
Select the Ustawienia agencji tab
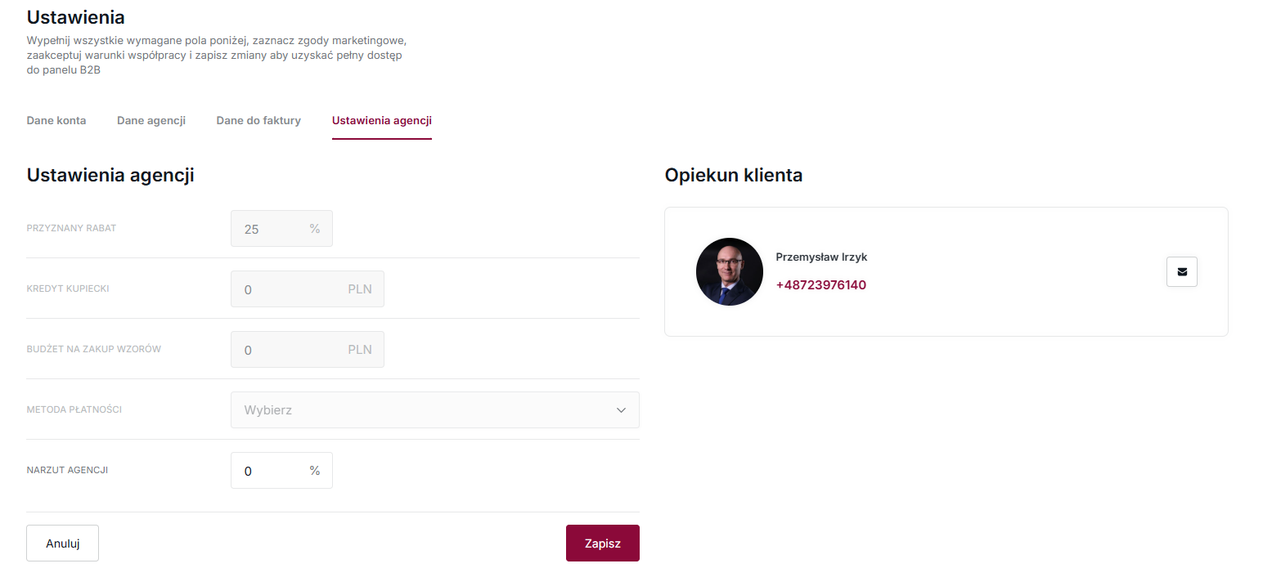pyautogui.click(x=381, y=121)
